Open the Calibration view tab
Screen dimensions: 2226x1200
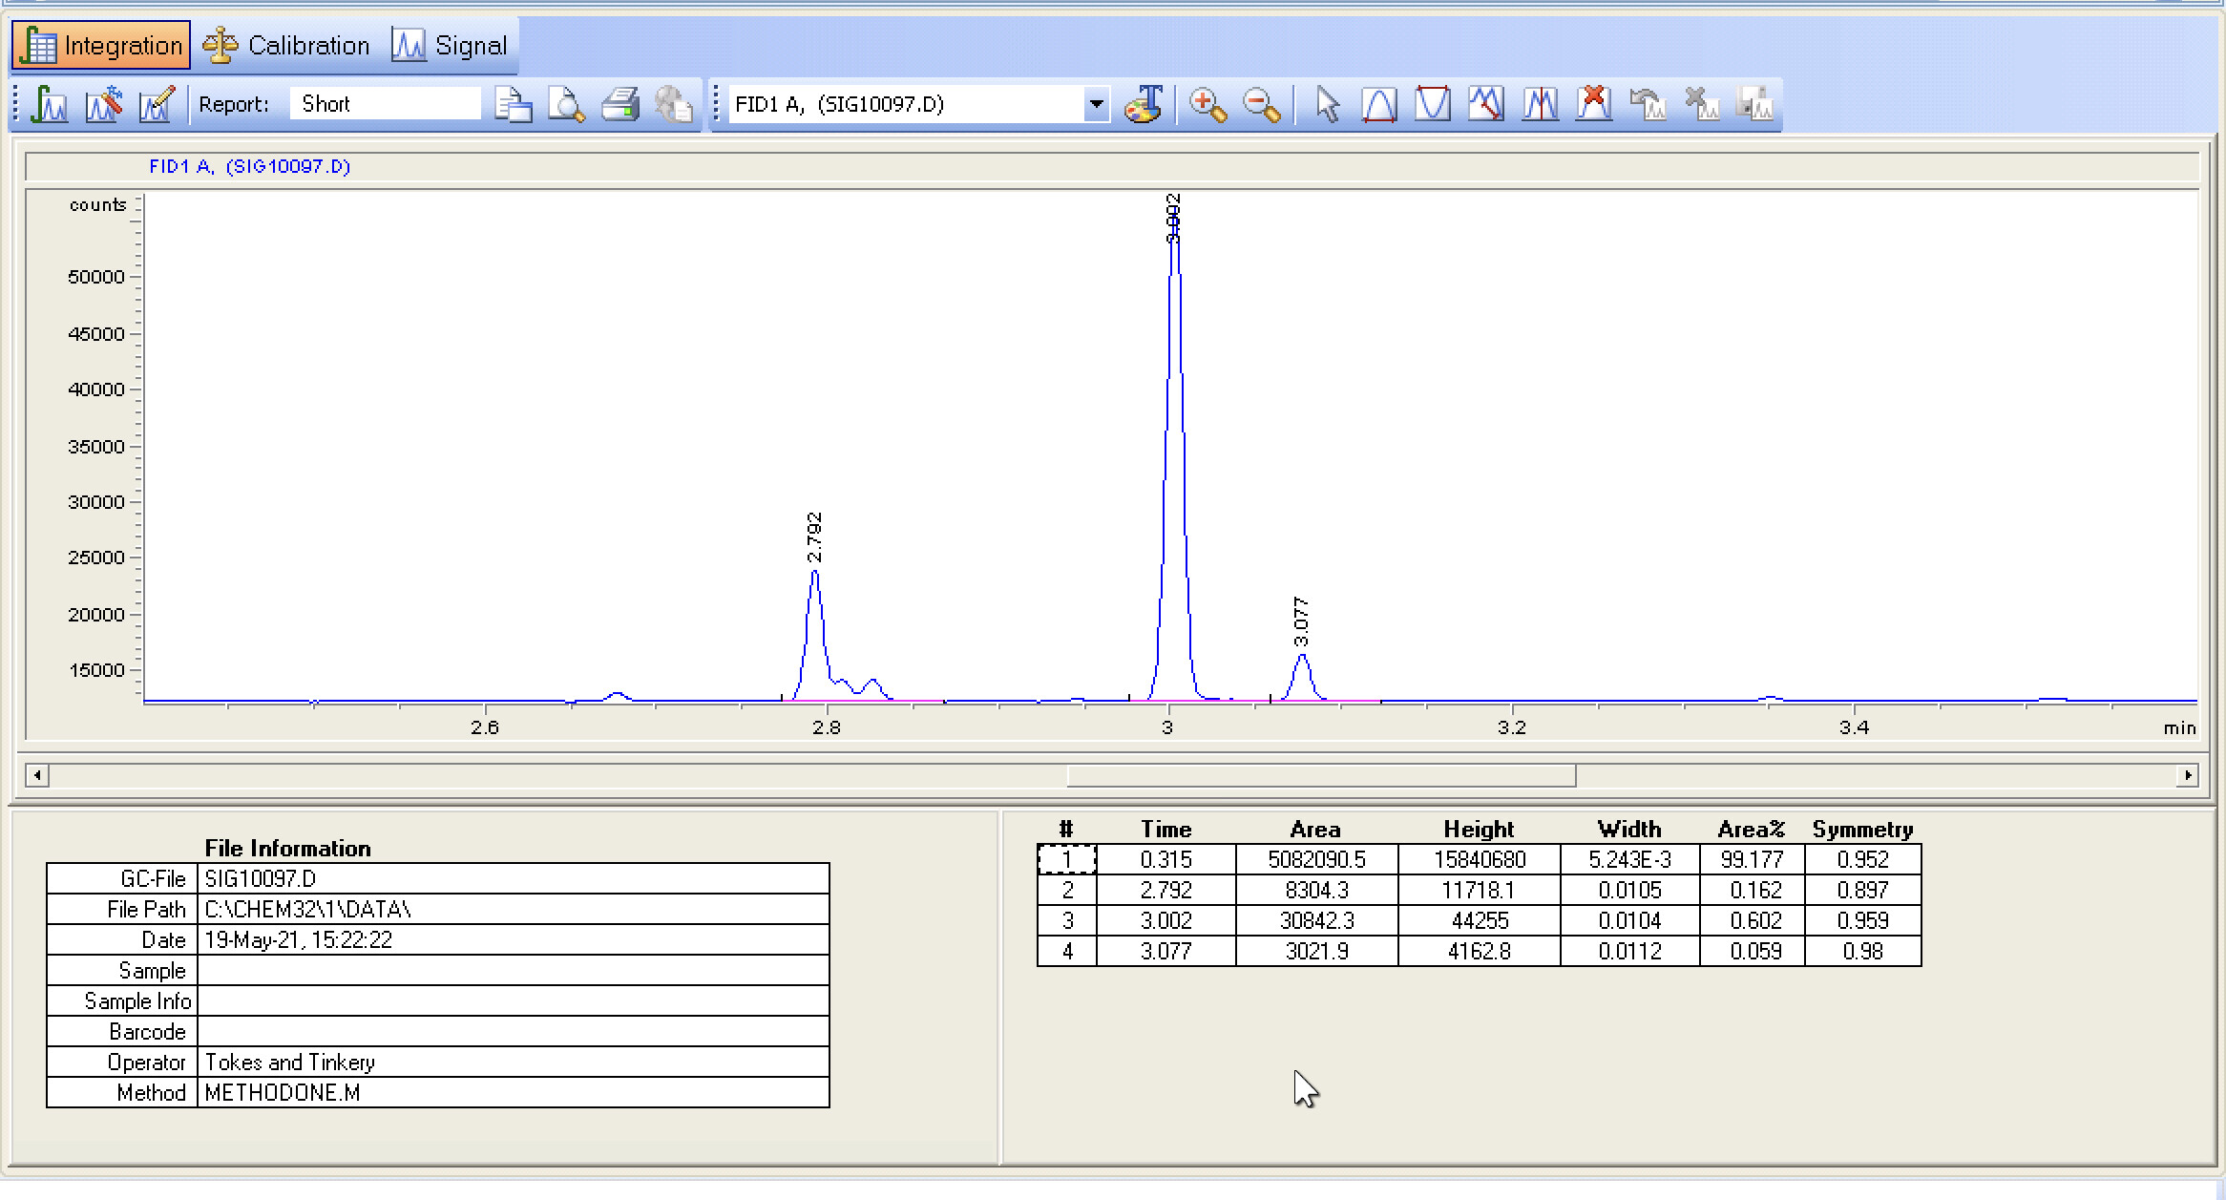pyautogui.click(x=286, y=46)
